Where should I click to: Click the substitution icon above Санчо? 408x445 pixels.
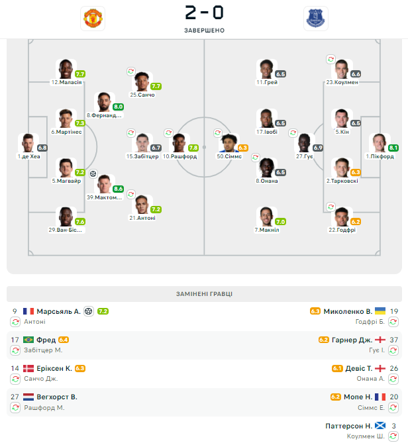point(131,71)
